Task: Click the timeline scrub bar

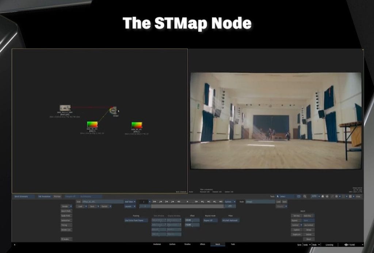Action: point(187,206)
